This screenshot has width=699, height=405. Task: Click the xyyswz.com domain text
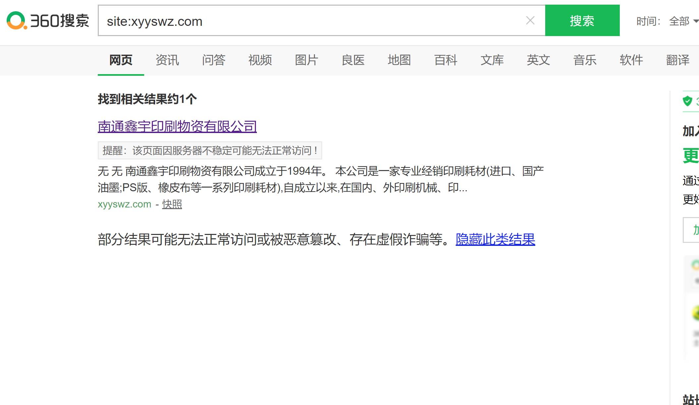[x=124, y=204]
